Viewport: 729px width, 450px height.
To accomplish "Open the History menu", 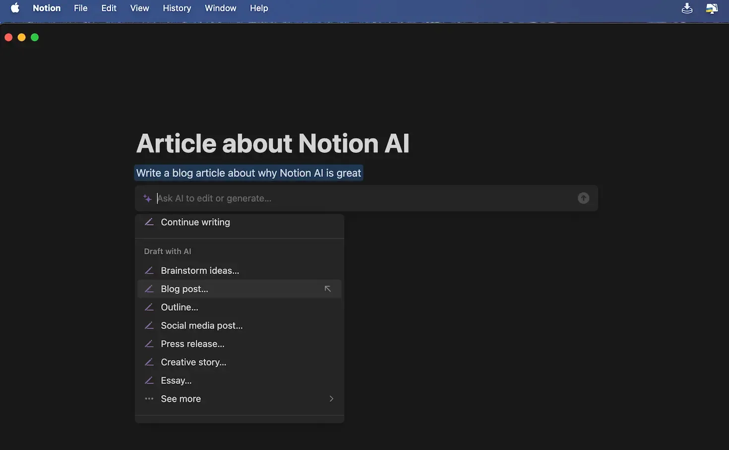I will pos(177,8).
